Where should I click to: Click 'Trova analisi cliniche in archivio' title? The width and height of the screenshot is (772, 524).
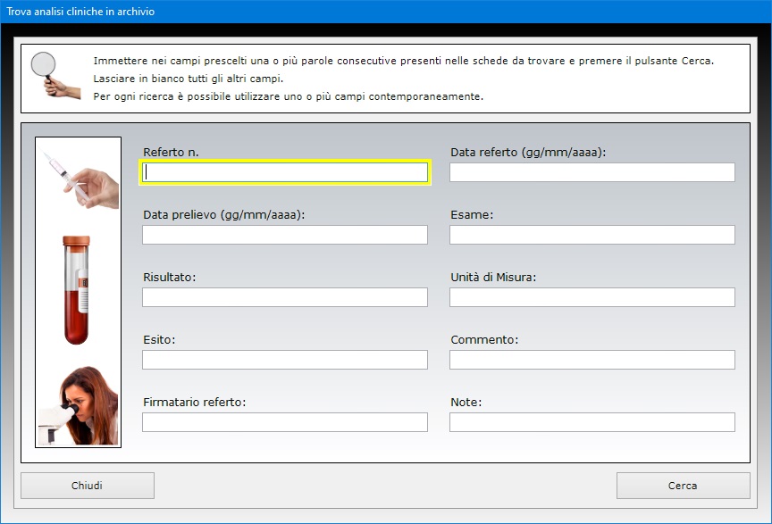click(80, 12)
